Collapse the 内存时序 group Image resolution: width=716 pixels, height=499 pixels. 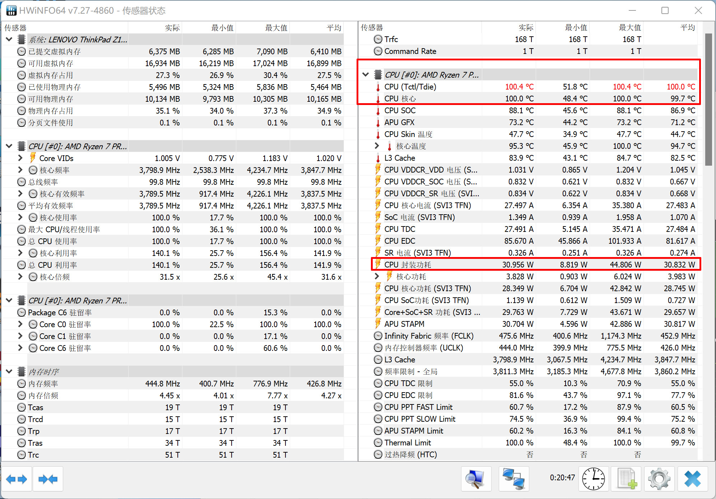(x=9, y=372)
